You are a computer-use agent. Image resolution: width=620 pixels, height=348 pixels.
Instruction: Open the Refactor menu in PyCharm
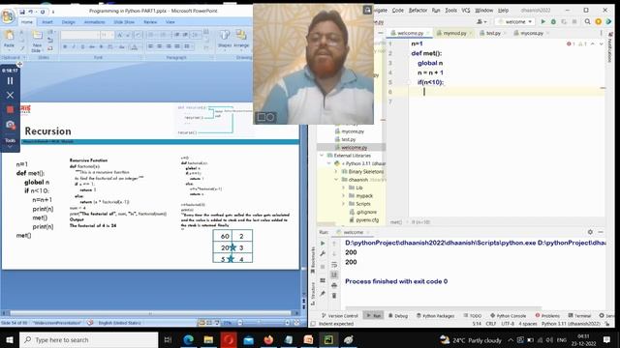[x=418, y=11]
